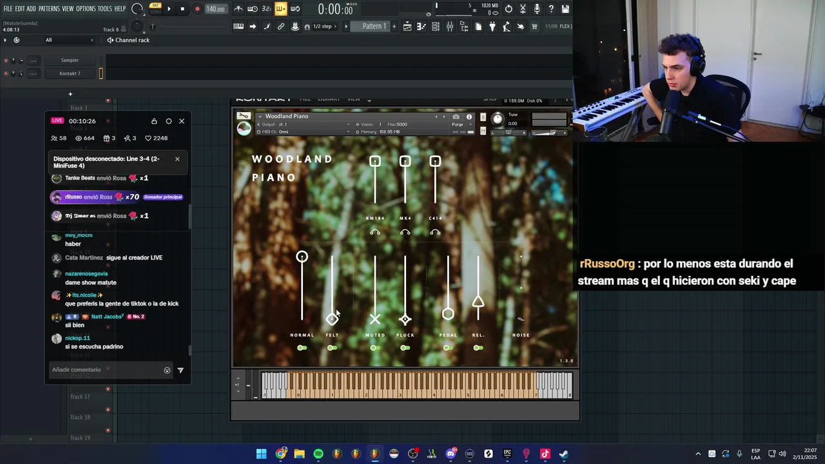Click the stamp tool icon in toolbar
This screenshot has height=464, width=825.
point(295,26)
